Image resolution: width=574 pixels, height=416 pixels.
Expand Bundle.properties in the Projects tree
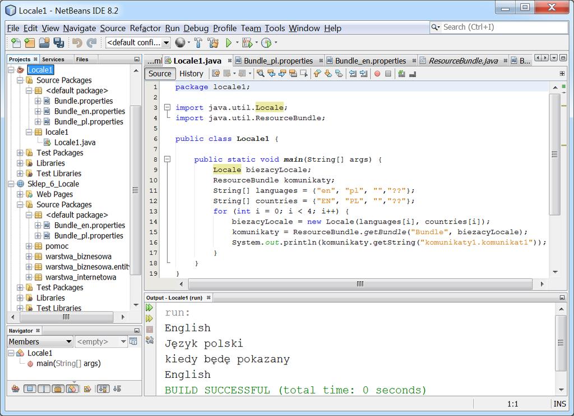(x=38, y=101)
